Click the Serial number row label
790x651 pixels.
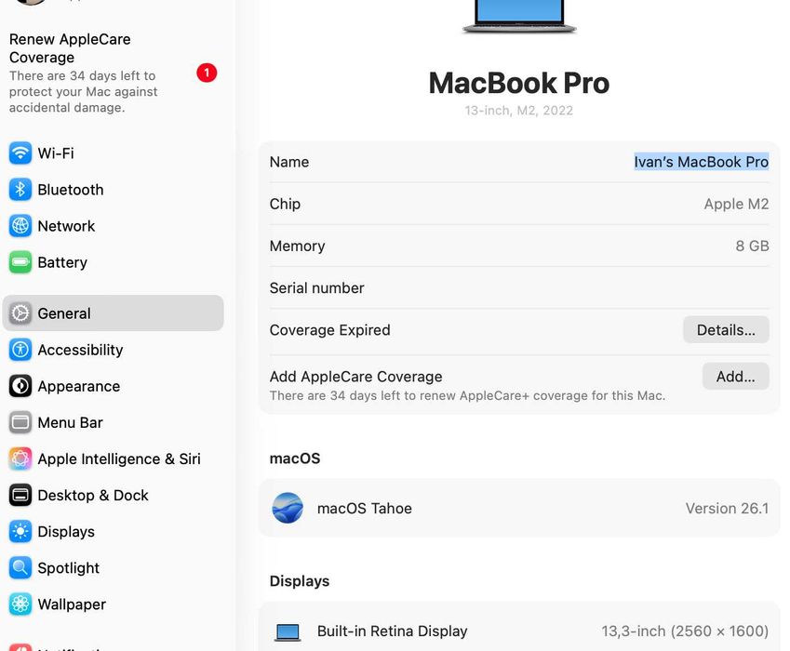point(316,288)
